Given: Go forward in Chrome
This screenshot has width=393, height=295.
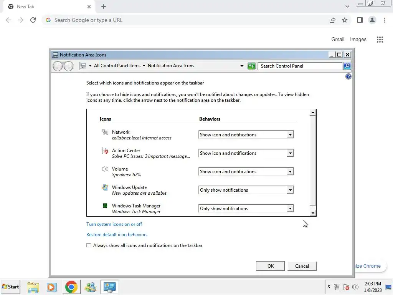Looking at the screenshot, I should point(21,20).
